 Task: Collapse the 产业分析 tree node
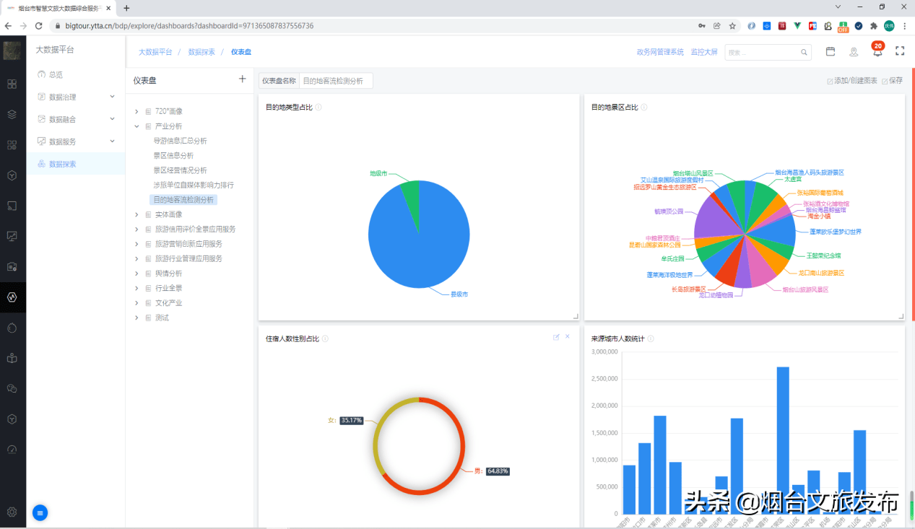click(x=137, y=126)
